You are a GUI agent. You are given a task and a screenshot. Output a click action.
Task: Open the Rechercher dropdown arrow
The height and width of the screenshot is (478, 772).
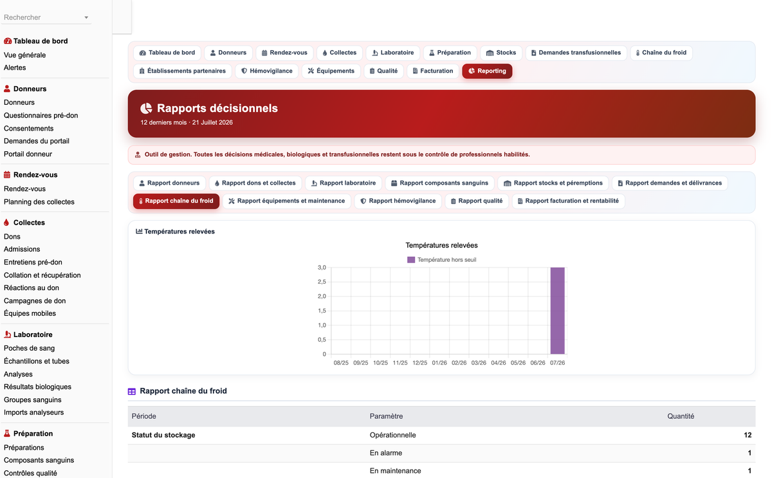coord(86,18)
